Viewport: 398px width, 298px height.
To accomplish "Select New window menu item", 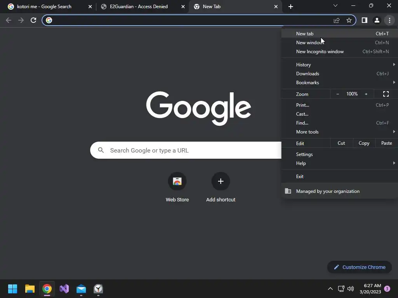I will pos(340,43).
